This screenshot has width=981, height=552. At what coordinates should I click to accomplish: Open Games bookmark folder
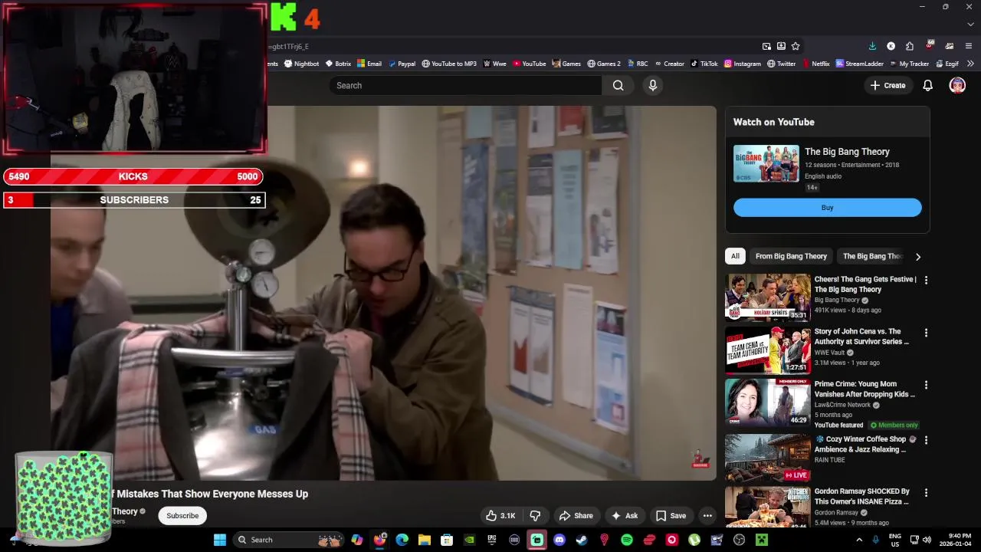566,64
